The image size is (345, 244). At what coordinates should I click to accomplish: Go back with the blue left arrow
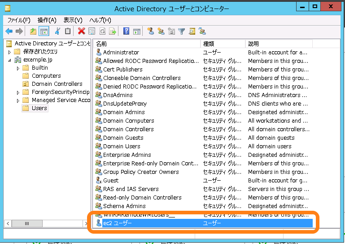(x=9, y=31)
